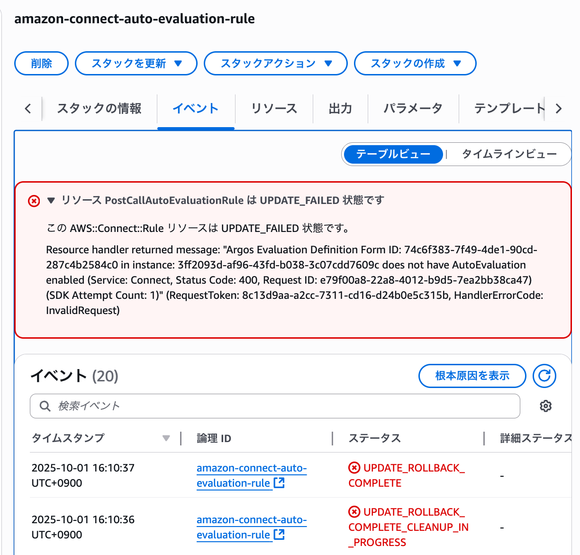This screenshot has height=555, width=580.
Task: Click the 削除 button
Action: click(x=42, y=64)
